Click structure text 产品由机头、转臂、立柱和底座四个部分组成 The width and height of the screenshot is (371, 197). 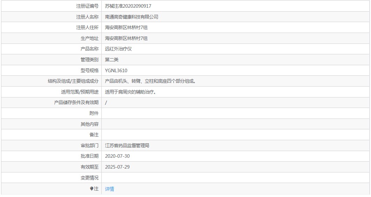[150, 81]
